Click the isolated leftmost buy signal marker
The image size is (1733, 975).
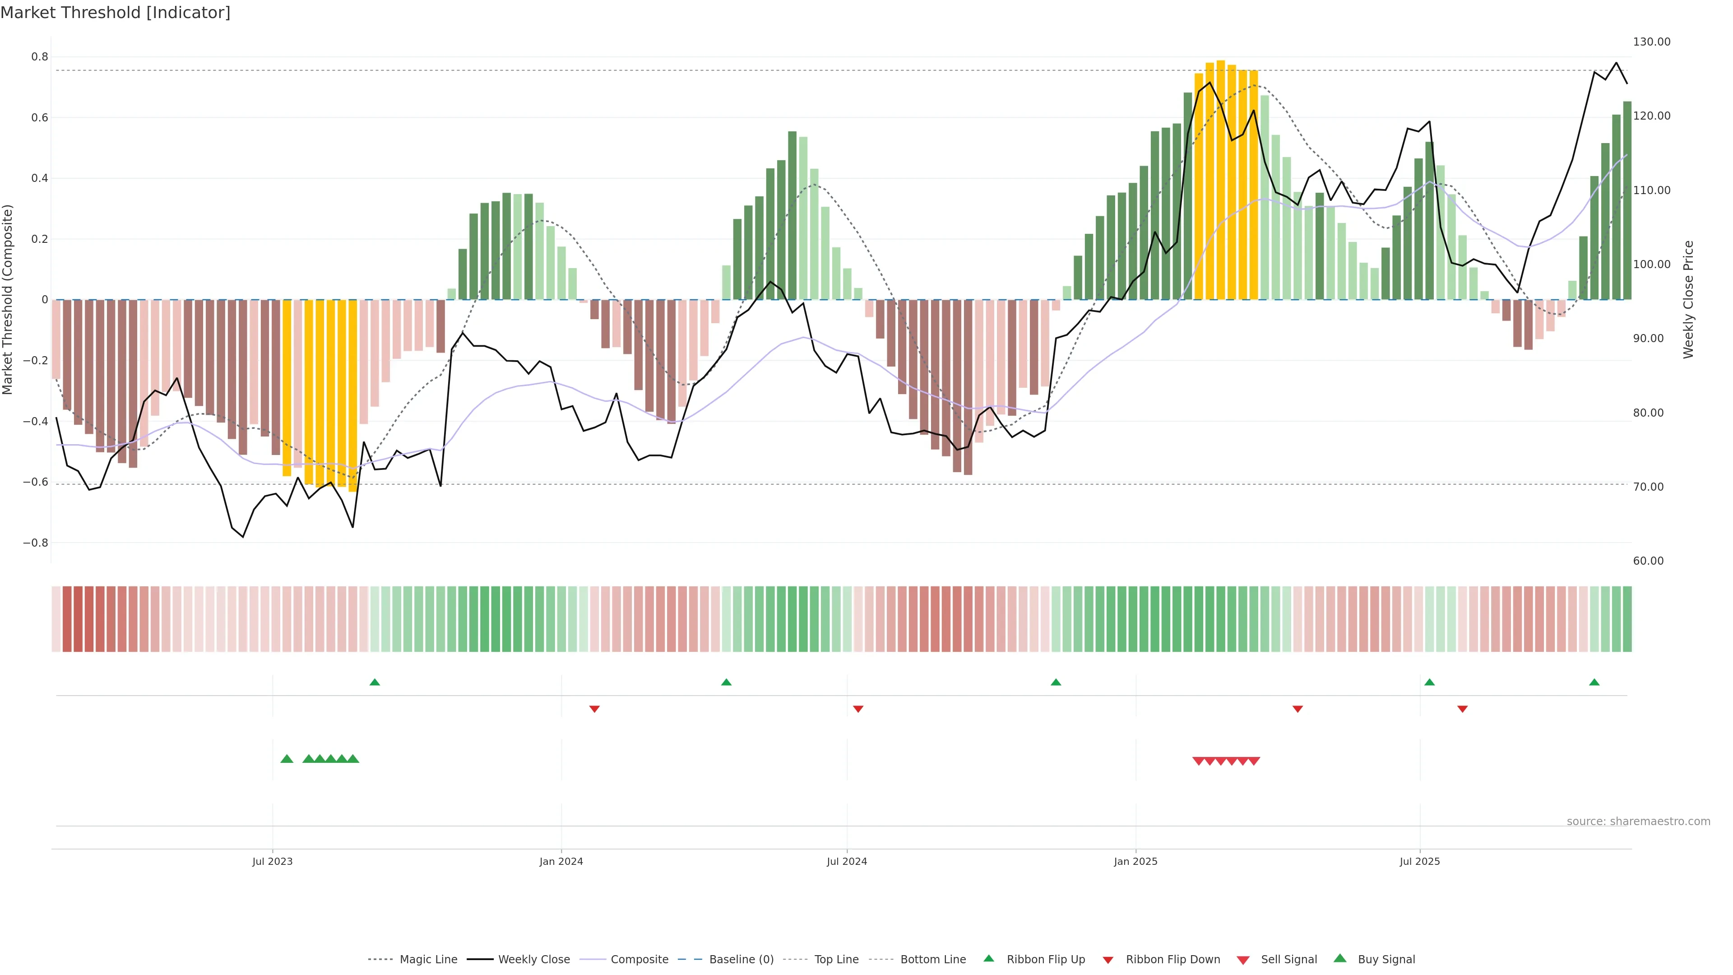pos(287,759)
